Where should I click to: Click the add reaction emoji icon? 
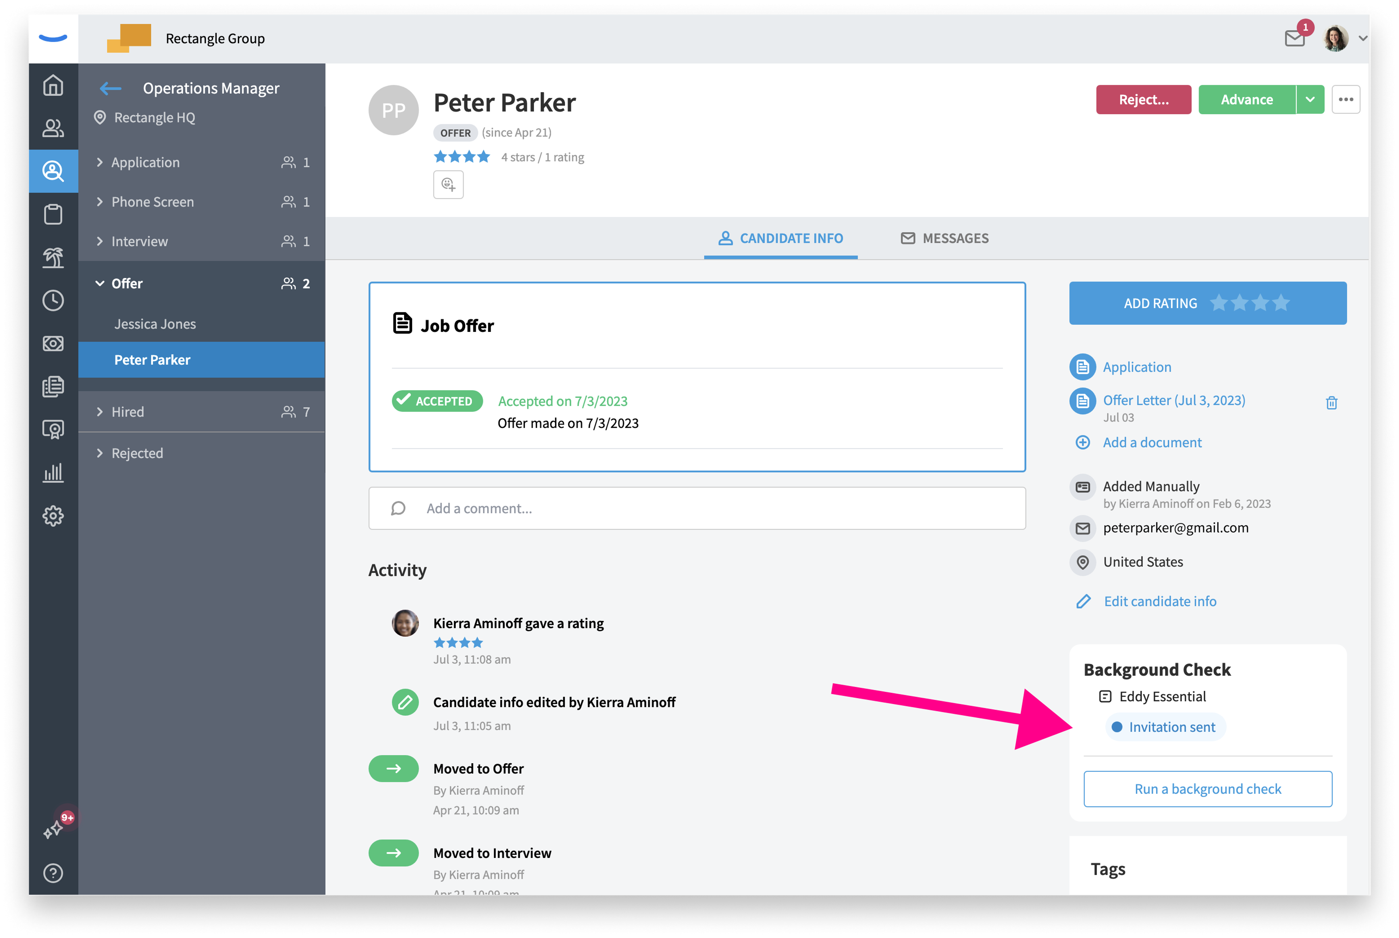tap(448, 184)
